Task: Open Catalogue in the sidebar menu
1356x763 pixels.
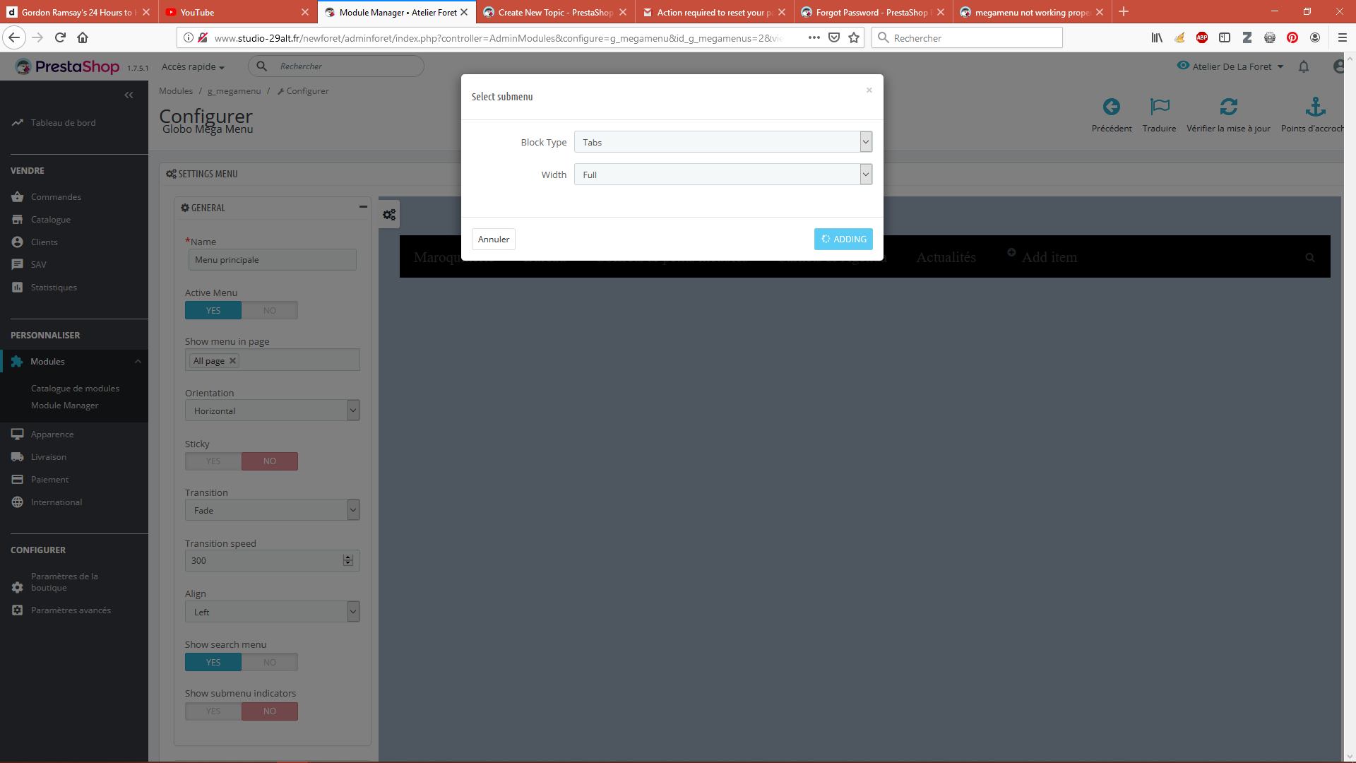Action: click(50, 220)
